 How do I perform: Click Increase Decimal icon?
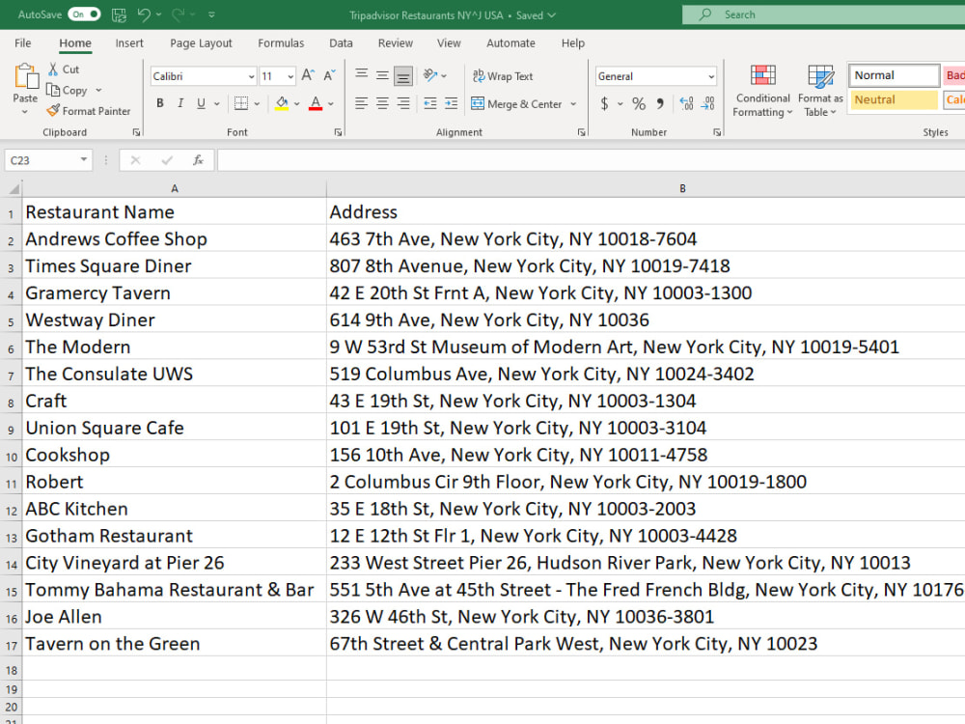(687, 103)
